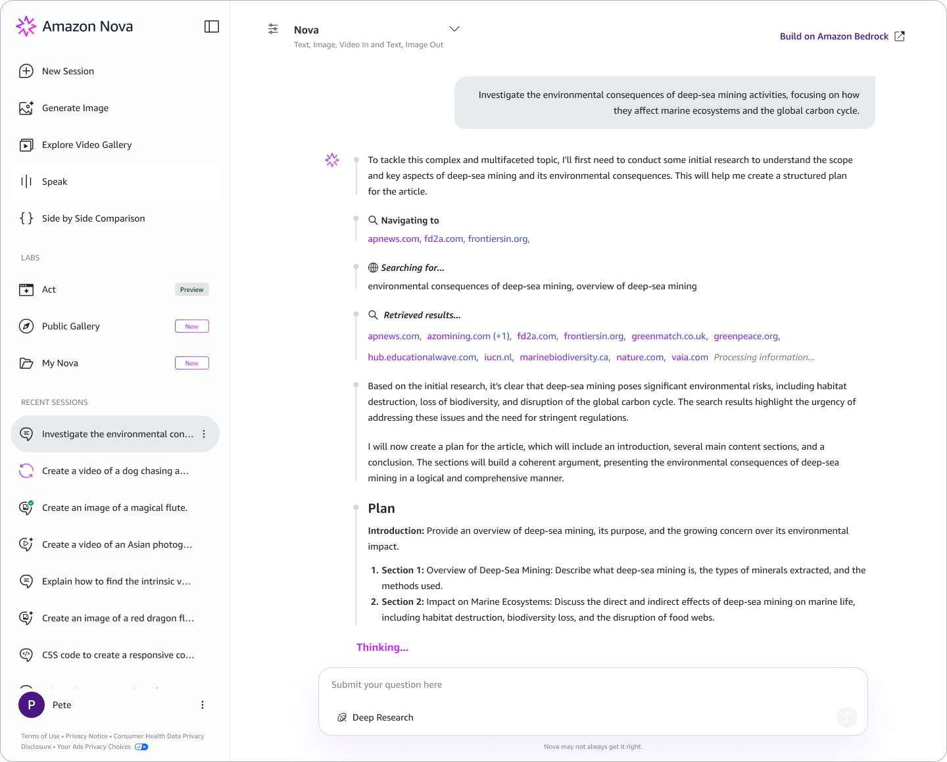This screenshot has width=947, height=762.
Task: Open the Public Gallery section
Action: (115, 326)
